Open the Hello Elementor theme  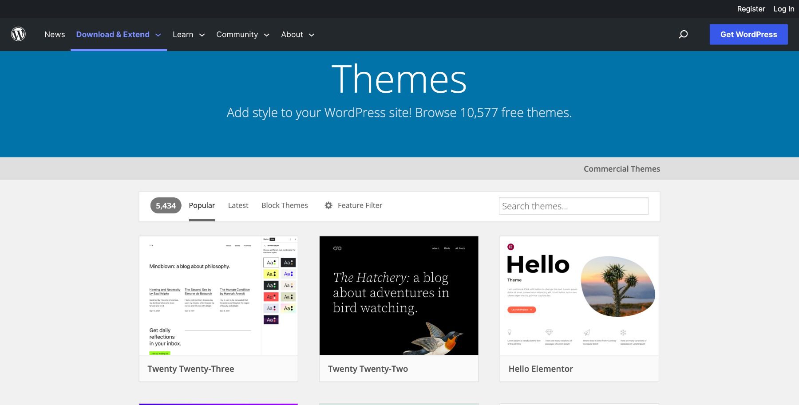tap(579, 296)
